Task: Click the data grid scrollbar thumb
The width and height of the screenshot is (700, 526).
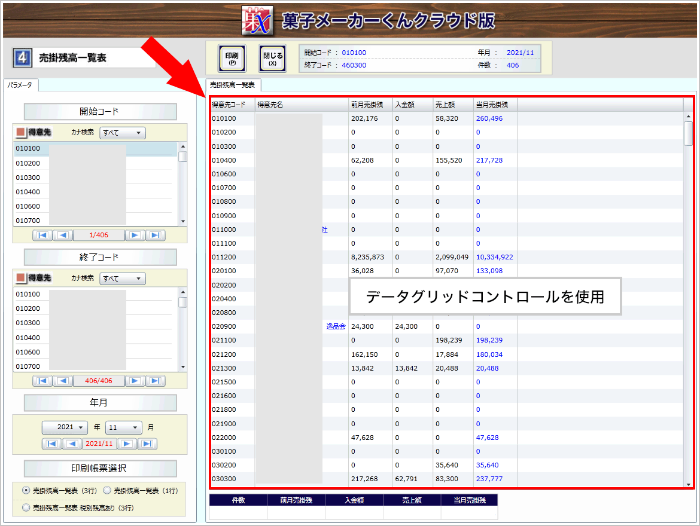Action: point(689,133)
